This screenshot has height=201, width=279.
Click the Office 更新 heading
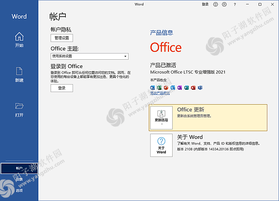click(191, 109)
